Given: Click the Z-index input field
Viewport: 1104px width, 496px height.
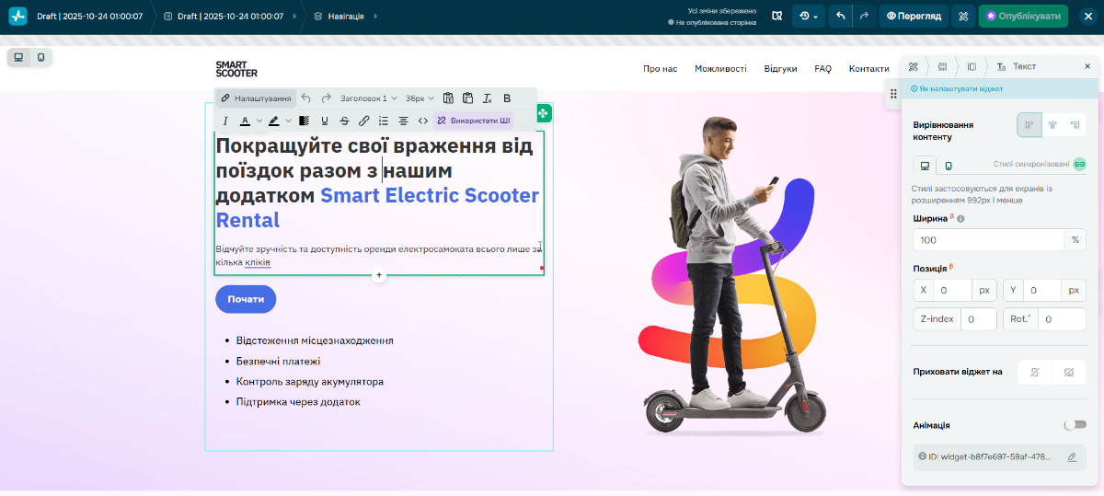Looking at the screenshot, I should 978,319.
